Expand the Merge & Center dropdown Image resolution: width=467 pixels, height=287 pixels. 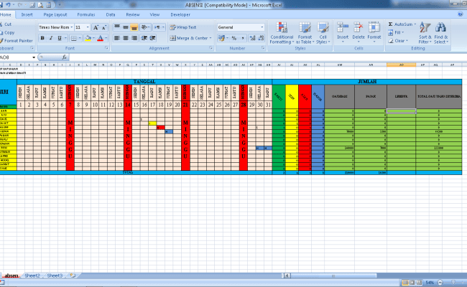[212, 38]
